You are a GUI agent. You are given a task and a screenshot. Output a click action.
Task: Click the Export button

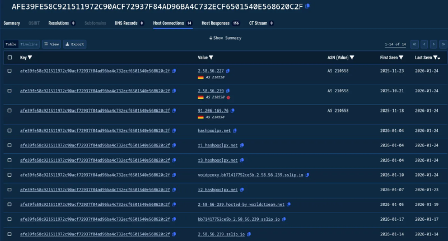click(x=74, y=44)
